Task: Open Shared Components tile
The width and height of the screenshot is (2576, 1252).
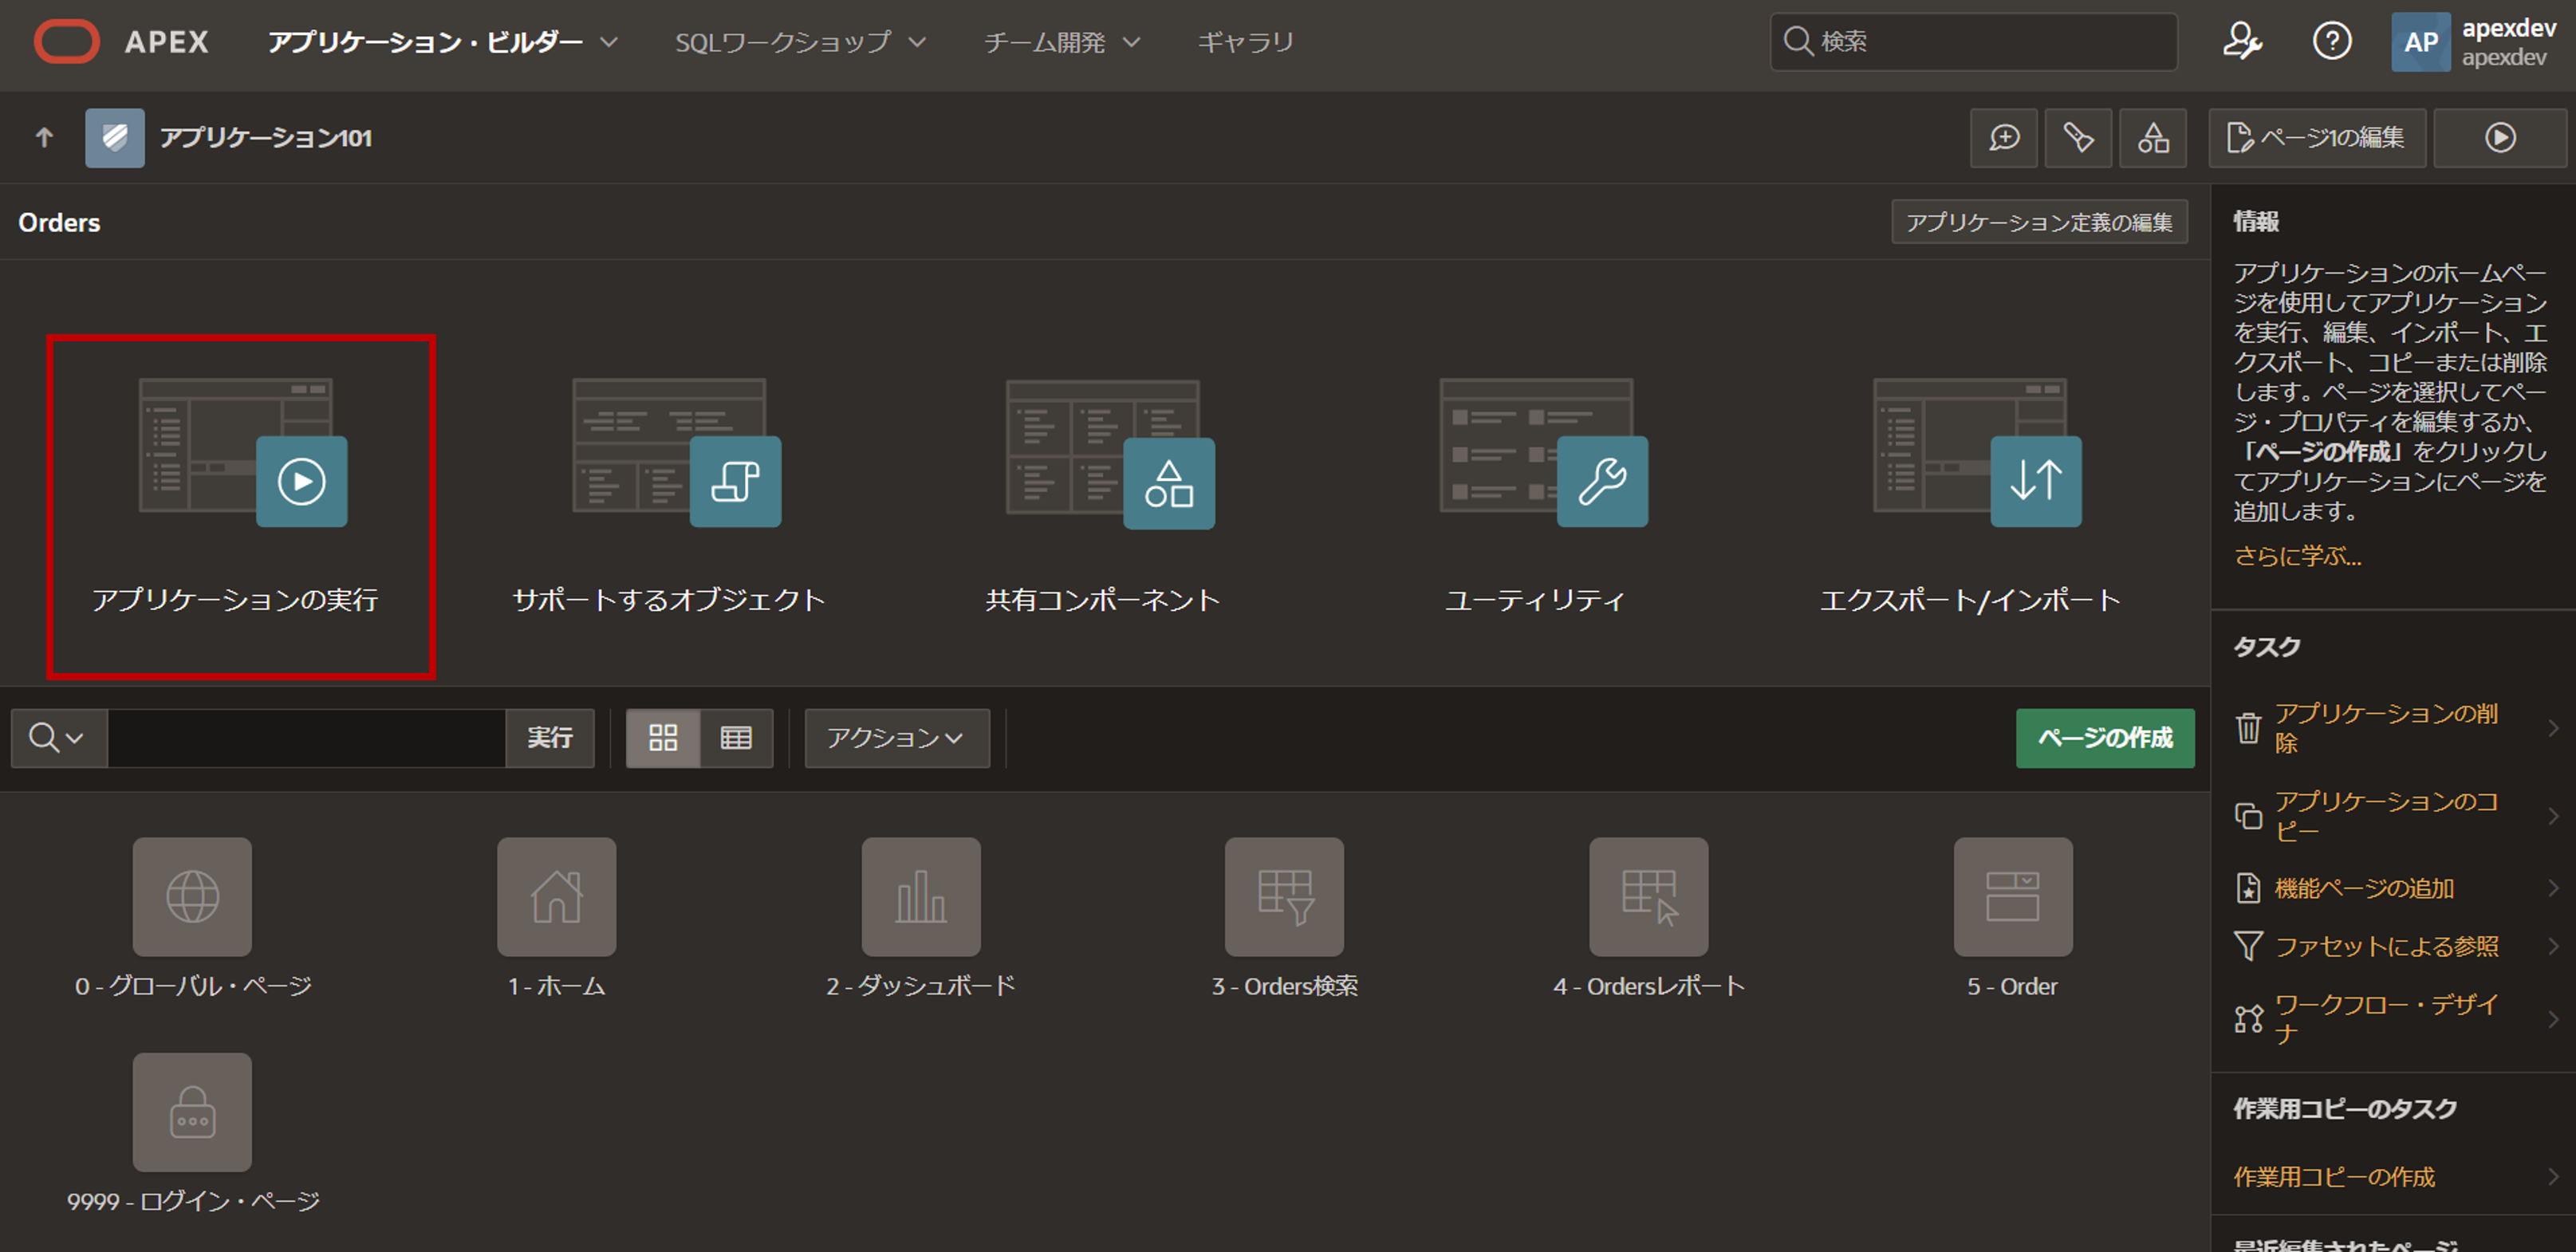Action: coord(1168,482)
